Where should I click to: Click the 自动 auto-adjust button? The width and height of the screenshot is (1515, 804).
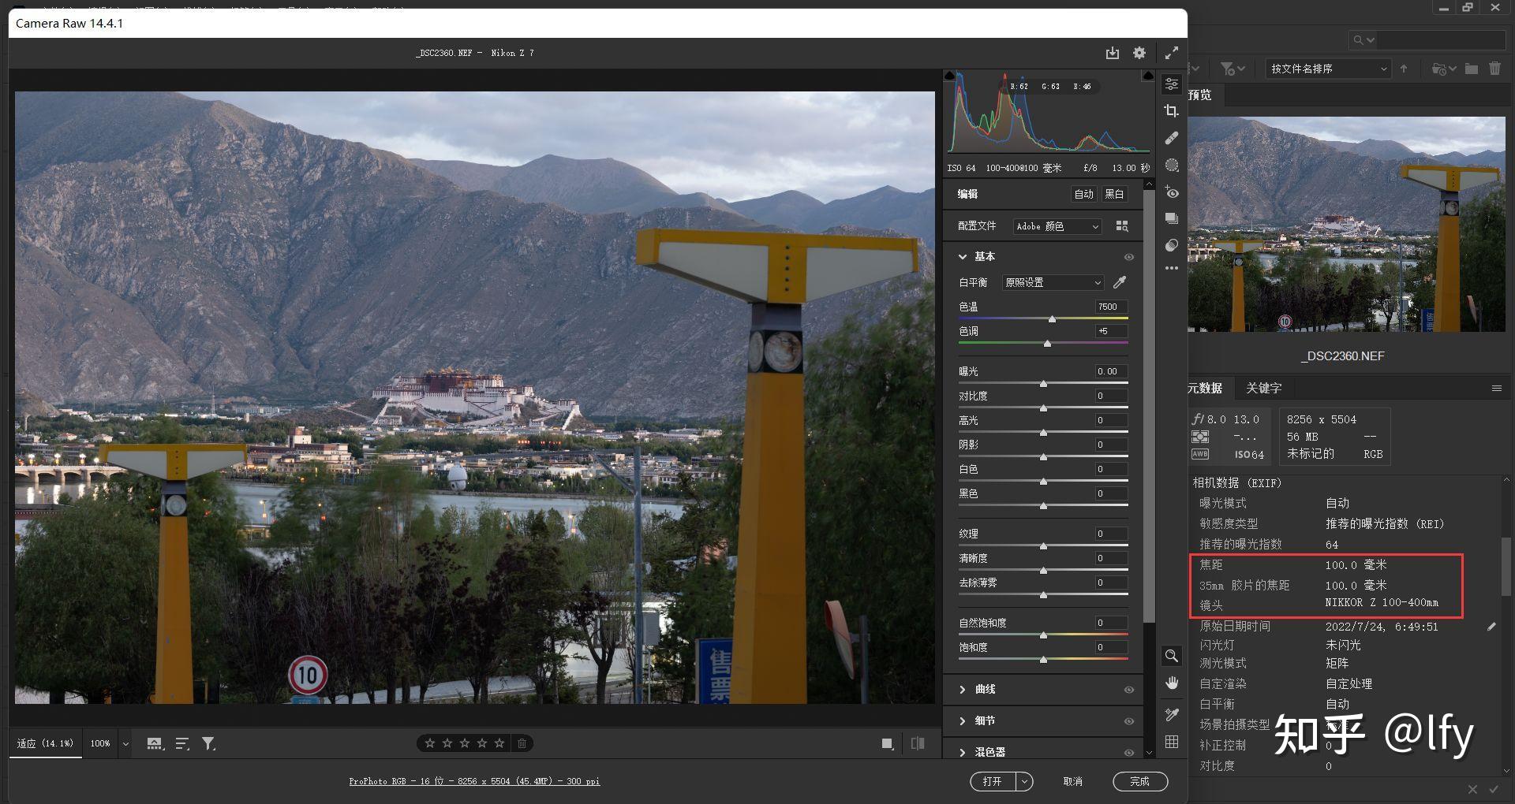(x=1083, y=194)
